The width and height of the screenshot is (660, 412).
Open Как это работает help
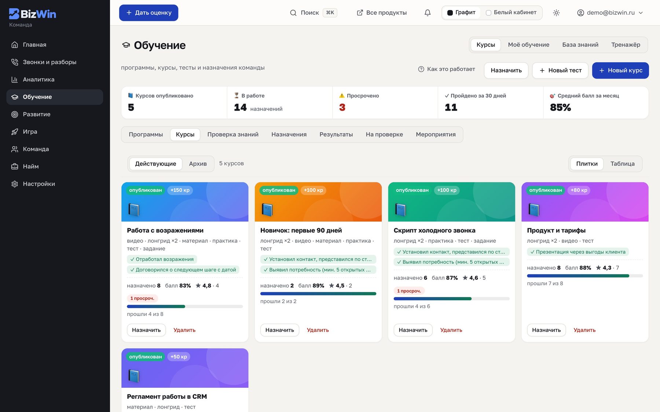(447, 69)
